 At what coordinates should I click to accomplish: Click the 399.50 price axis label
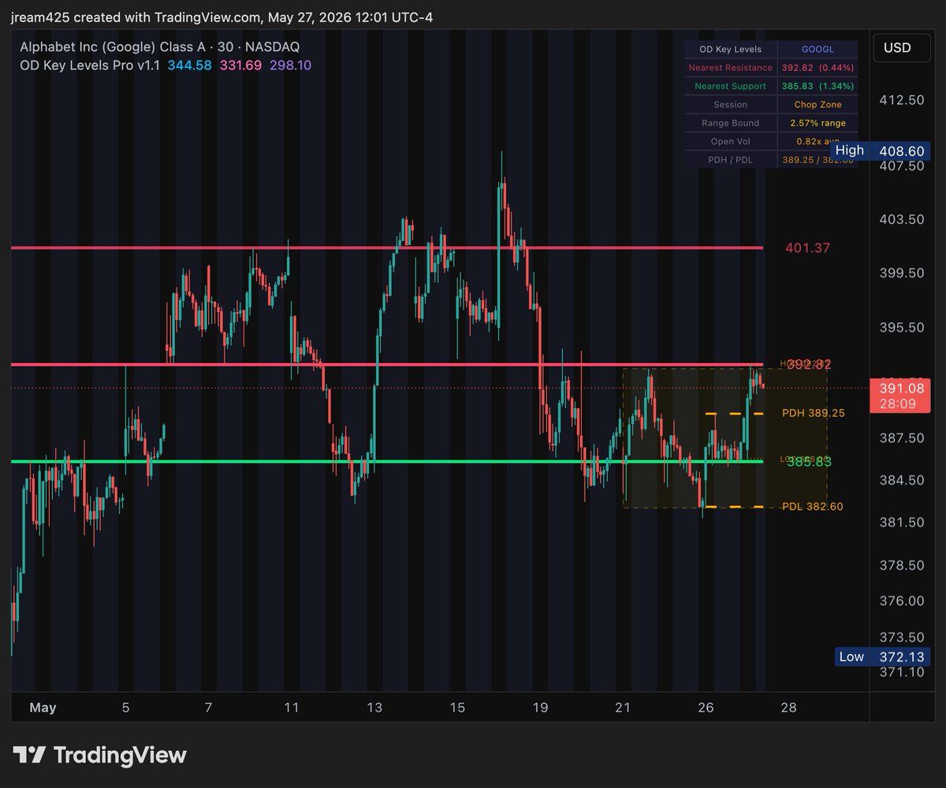pos(902,273)
